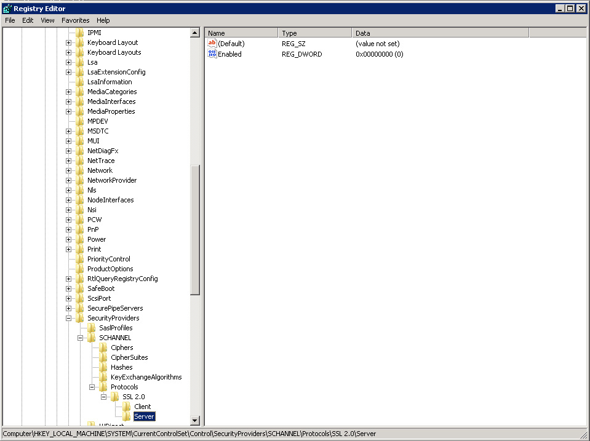Expand the MSDTC tree node
This screenshot has height=441, width=590.
coord(68,131)
